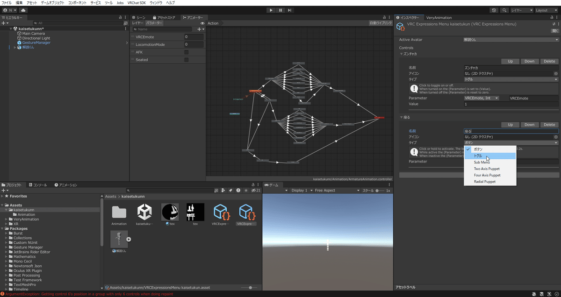Click the history clock icon near the toolbar right
The width and height of the screenshot is (561, 297).
click(x=494, y=10)
